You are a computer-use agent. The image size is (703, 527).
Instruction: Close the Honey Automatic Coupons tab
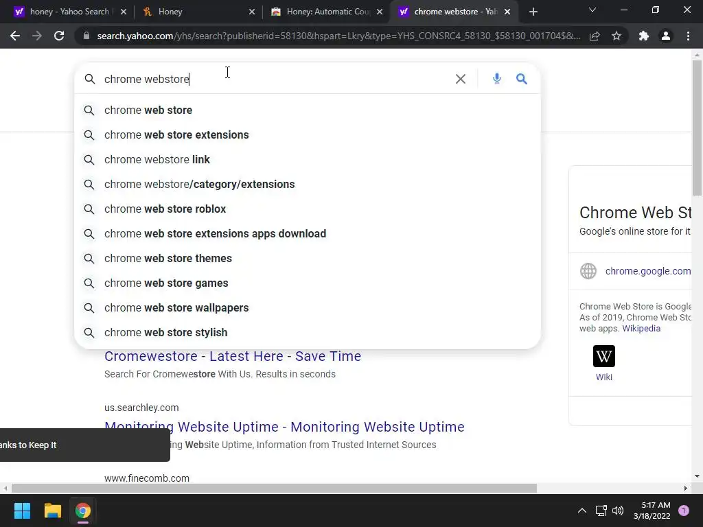tap(380, 12)
